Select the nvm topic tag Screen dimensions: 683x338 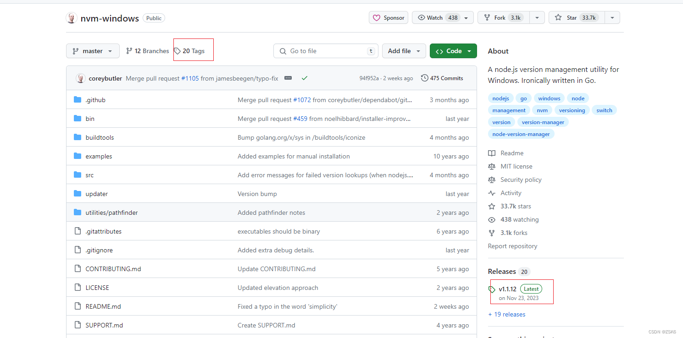542,110
